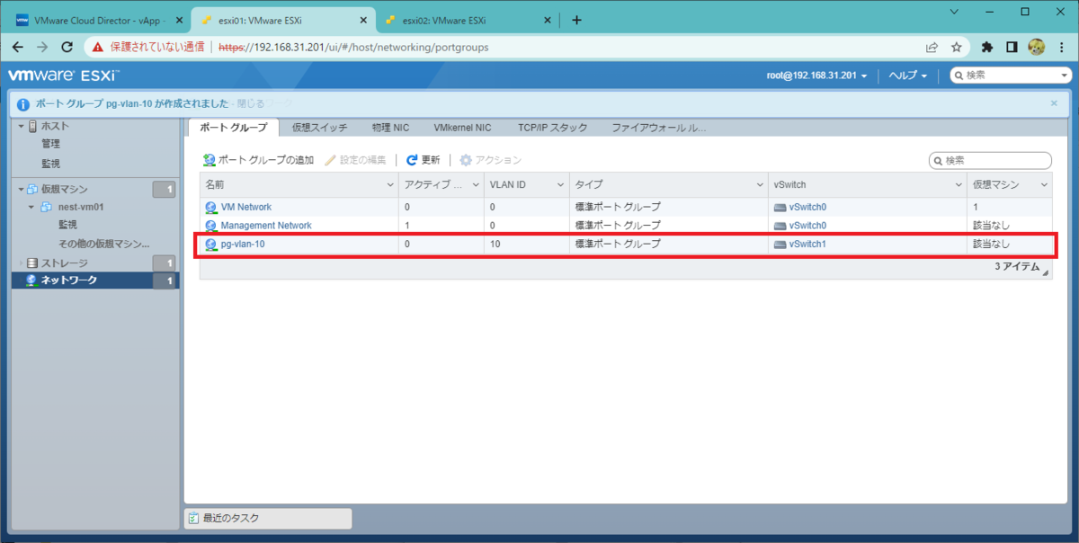Click the Refresh toolbar button
The width and height of the screenshot is (1079, 543).
click(424, 160)
